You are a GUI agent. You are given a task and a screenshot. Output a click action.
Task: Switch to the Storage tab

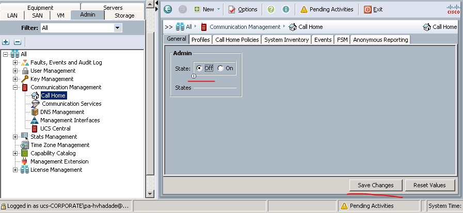click(124, 15)
